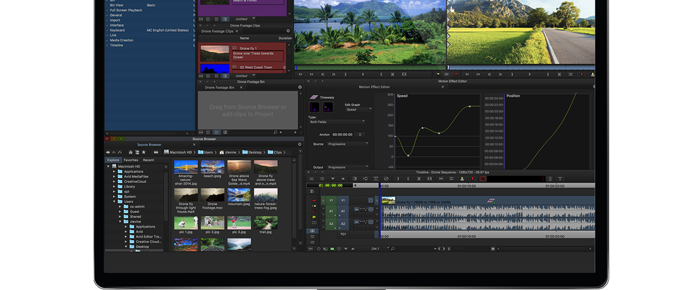697x290 pixels.
Task: Select the Timewarp icon in Motion Effect Editor
Action: [x=314, y=97]
